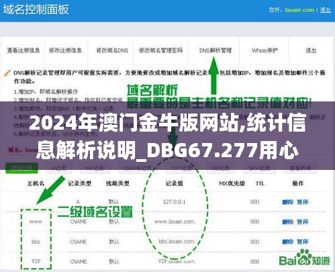This screenshot has height=272, width=335.
Task: Filter by MX记录 record type
Action: click(x=95, y=168)
